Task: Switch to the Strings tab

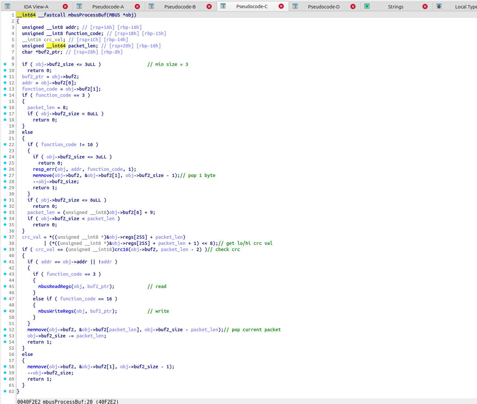Action: pos(396,6)
